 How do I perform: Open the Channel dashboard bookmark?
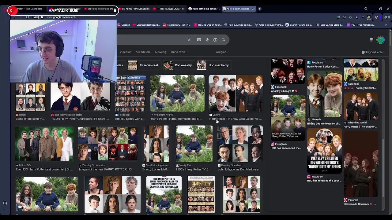coord(146,25)
